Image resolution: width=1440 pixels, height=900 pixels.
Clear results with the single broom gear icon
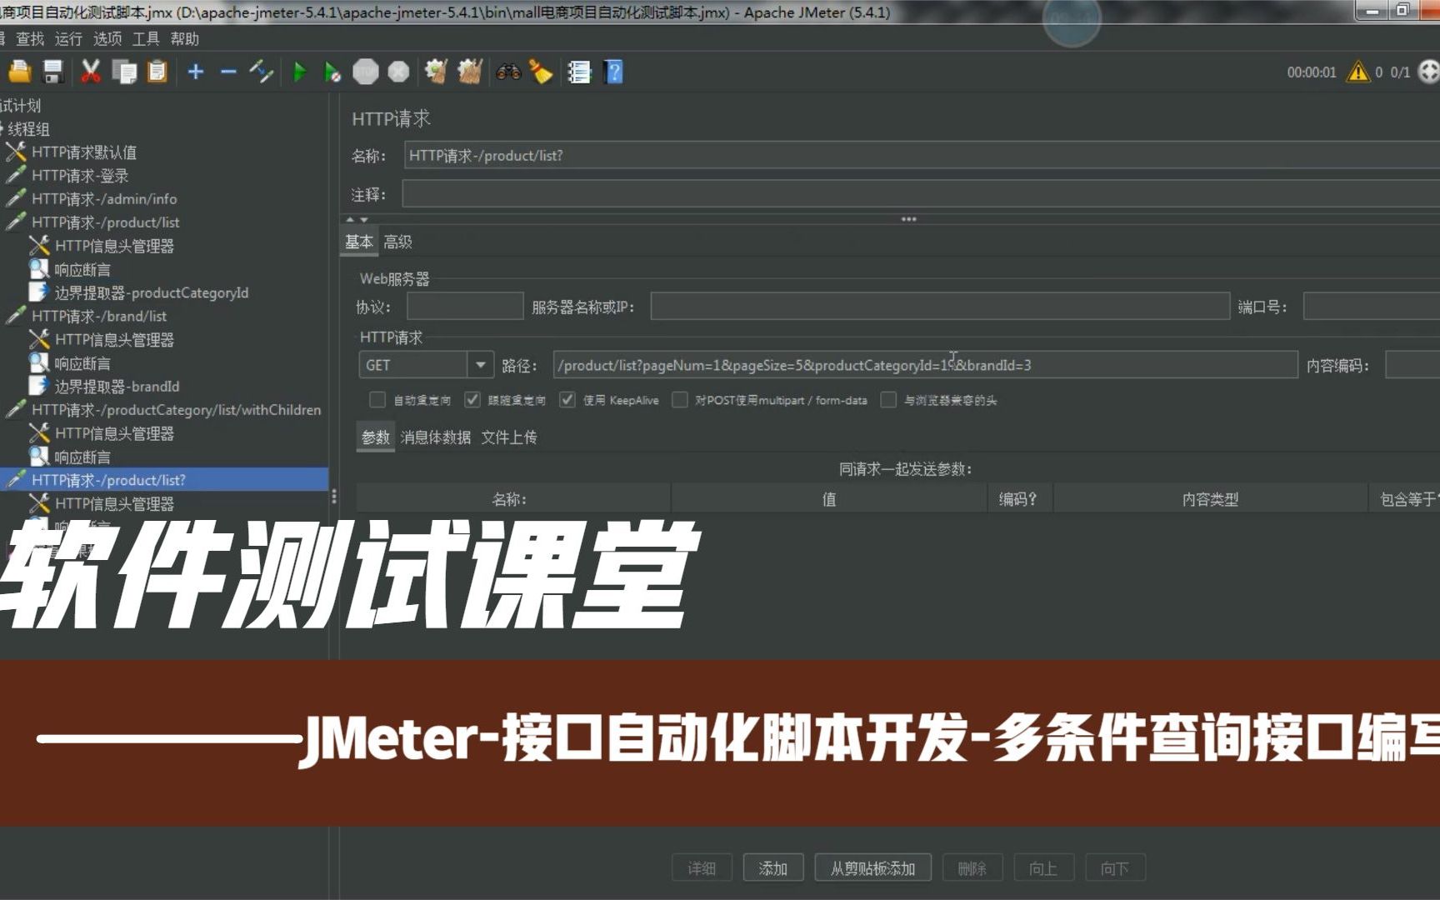tap(436, 72)
